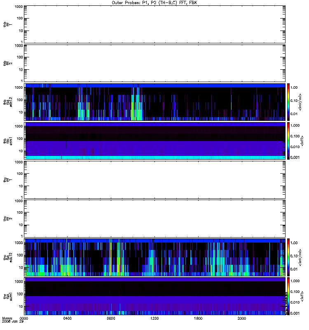Click the 0.001 value on thc scm1 color bar
This screenshot has height=330, width=309.
tap(295, 313)
